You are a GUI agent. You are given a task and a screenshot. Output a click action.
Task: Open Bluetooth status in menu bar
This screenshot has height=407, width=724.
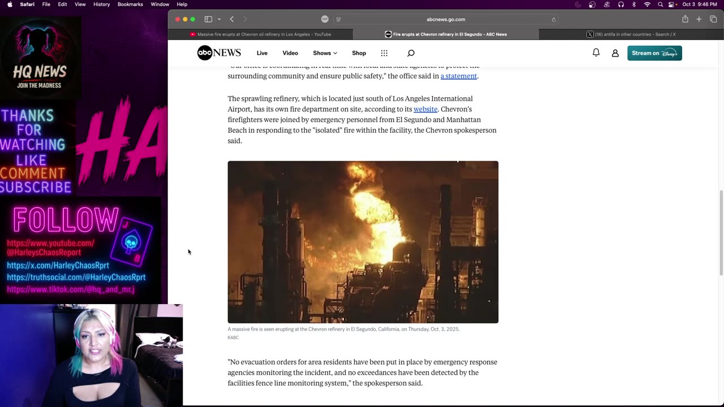point(634,5)
